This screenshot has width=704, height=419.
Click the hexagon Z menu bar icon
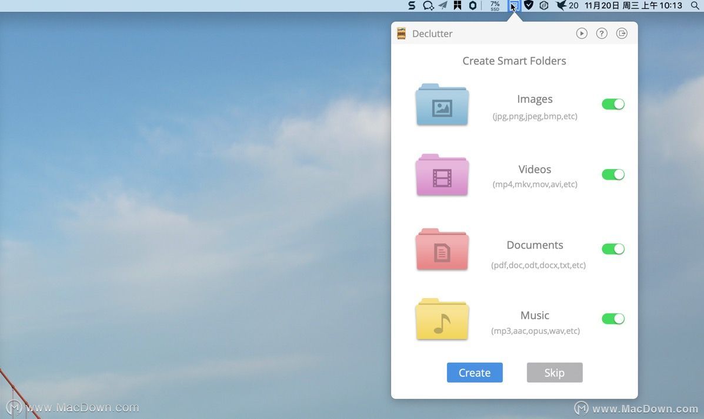543,5
